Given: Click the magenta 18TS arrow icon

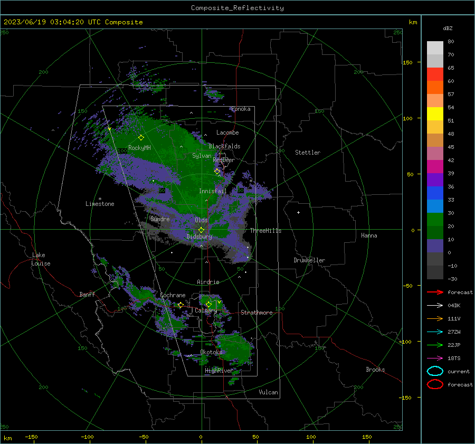Looking at the screenshot, I should pos(435,358).
